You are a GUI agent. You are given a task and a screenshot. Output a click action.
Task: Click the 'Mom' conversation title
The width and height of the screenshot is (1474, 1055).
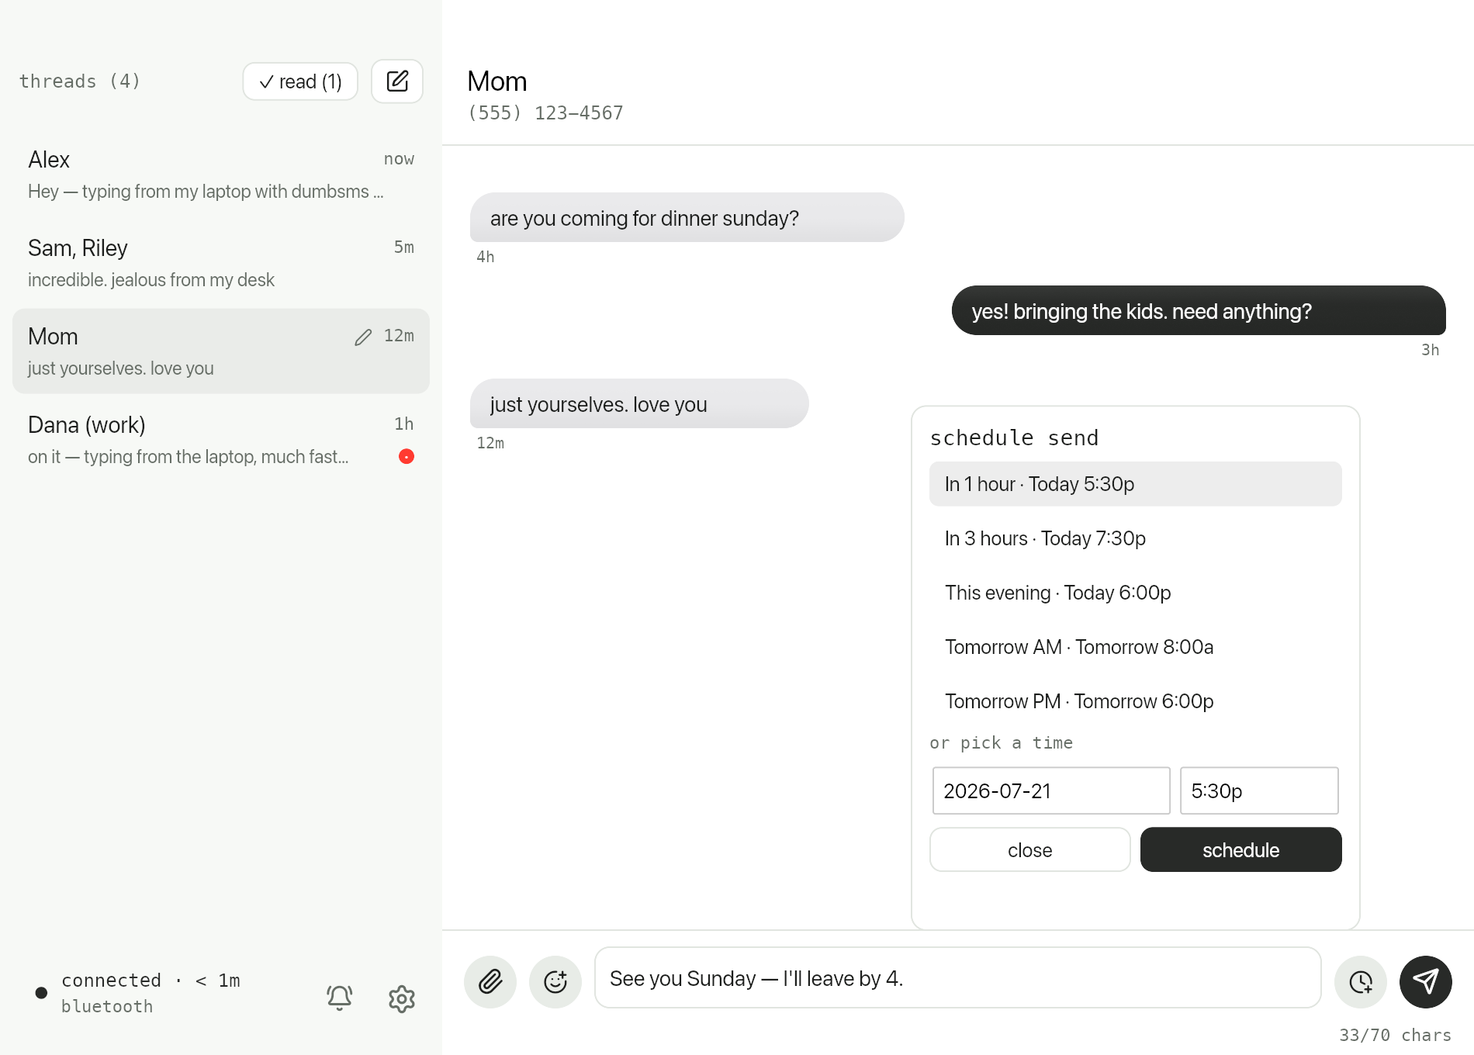(x=497, y=81)
